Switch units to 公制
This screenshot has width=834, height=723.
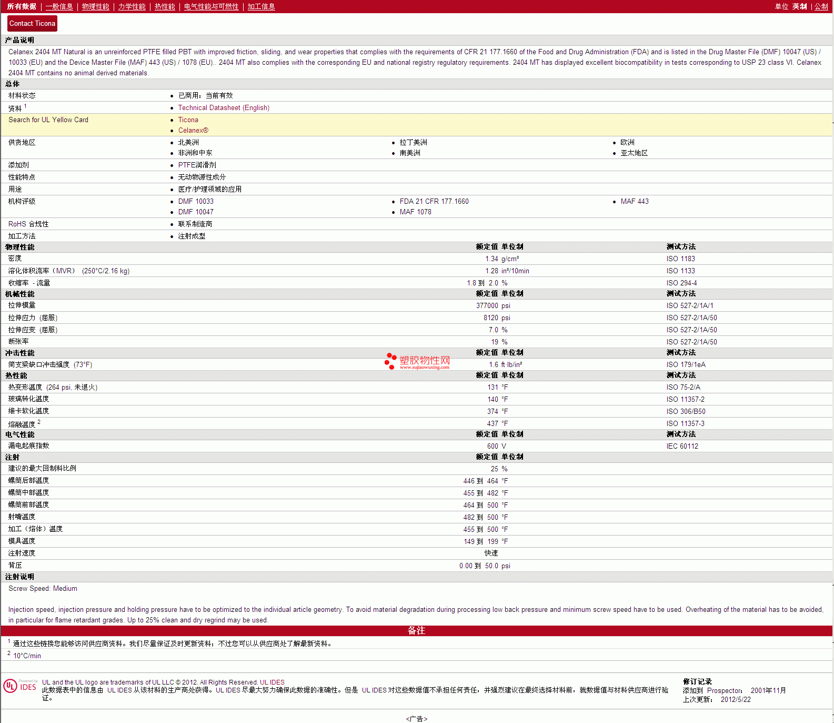coord(821,6)
